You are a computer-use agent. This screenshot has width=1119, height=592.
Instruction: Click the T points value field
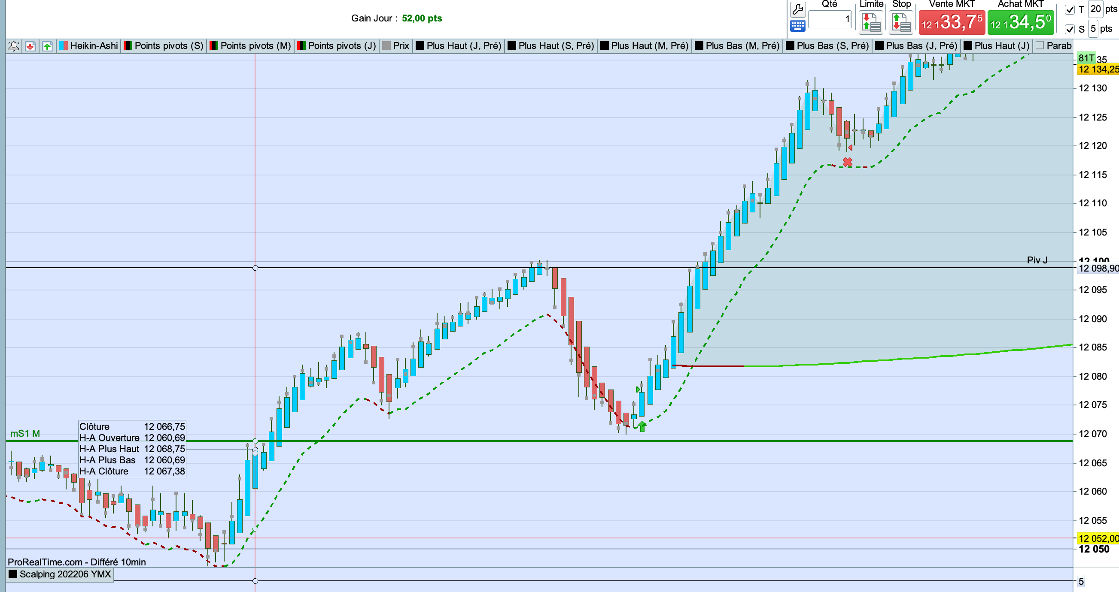click(x=1095, y=9)
